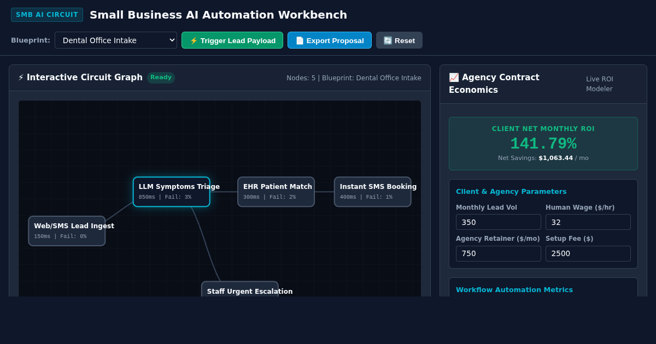The image size is (656, 344).
Task: Select the Instant SMS Booking node
Action: 373,192
